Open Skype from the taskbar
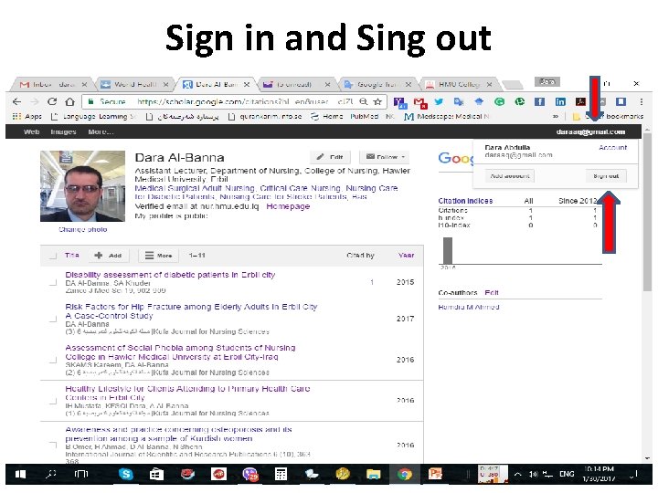 point(125,474)
